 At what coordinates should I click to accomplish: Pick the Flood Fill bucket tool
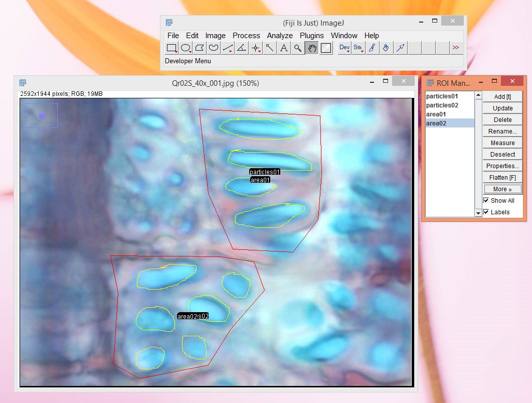(x=386, y=48)
